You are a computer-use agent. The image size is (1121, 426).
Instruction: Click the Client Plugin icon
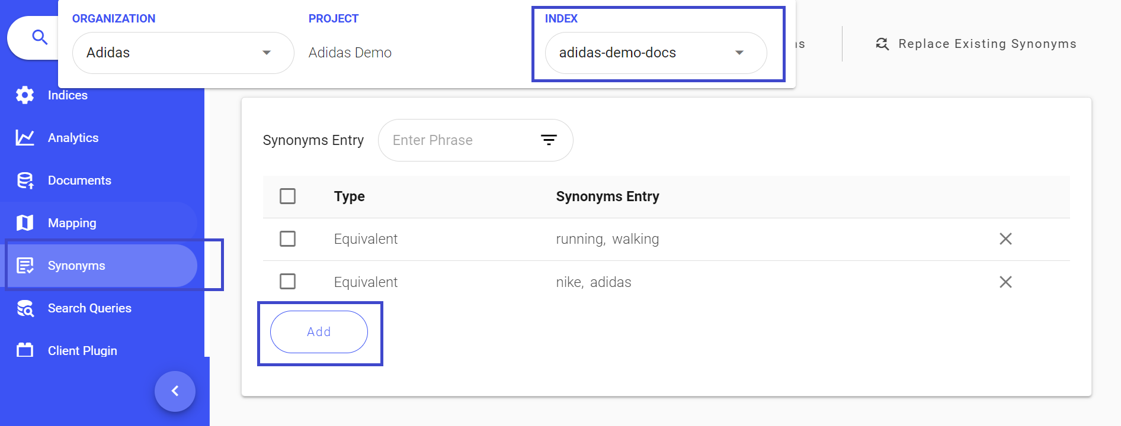click(x=25, y=350)
